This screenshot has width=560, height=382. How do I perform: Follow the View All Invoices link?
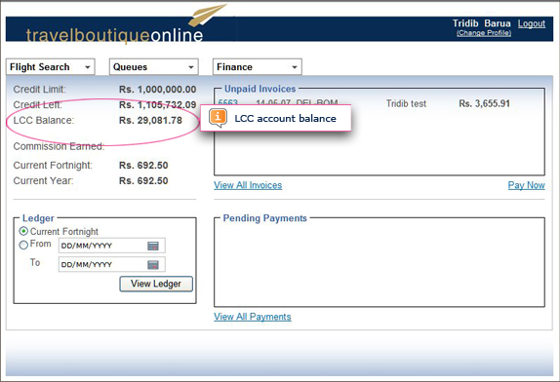pos(248,185)
